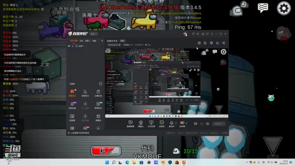Switch to the scene 2 tab
The width and height of the screenshot is (295, 166).
88,41
